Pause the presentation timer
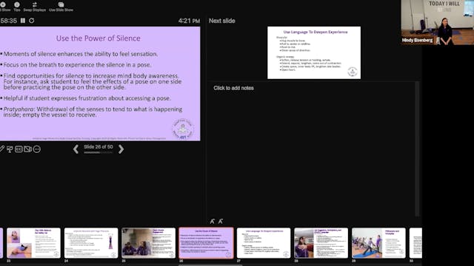 23,21
